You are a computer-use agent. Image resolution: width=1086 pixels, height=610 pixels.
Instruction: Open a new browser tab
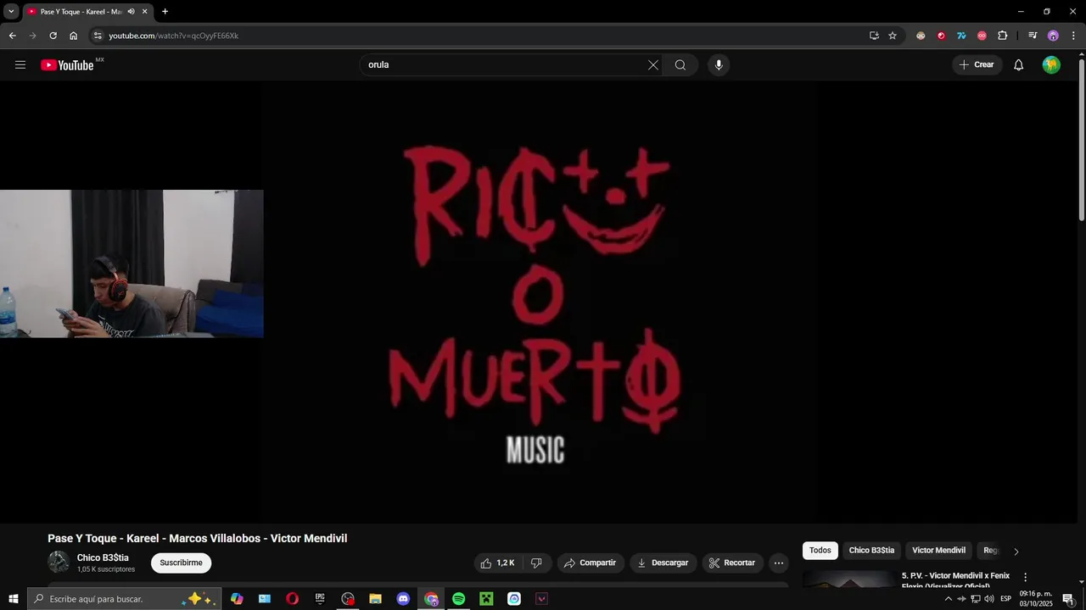165,12
